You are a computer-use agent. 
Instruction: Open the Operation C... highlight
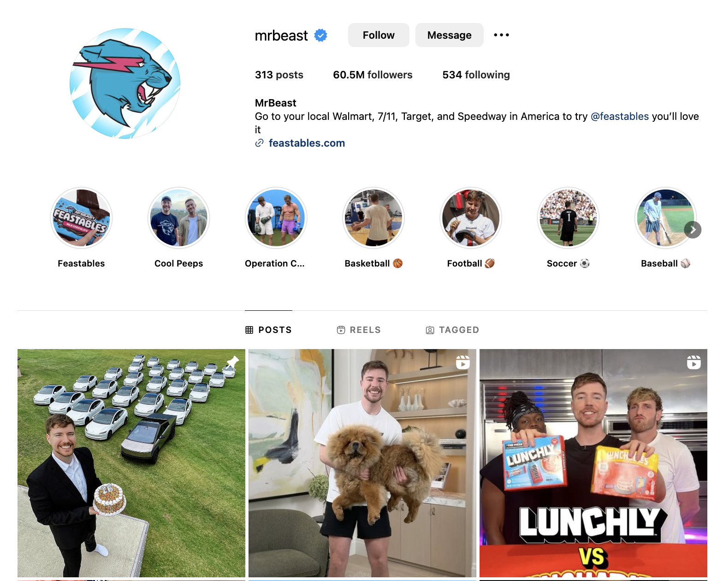pyautogui.click(x=276, y=218)
